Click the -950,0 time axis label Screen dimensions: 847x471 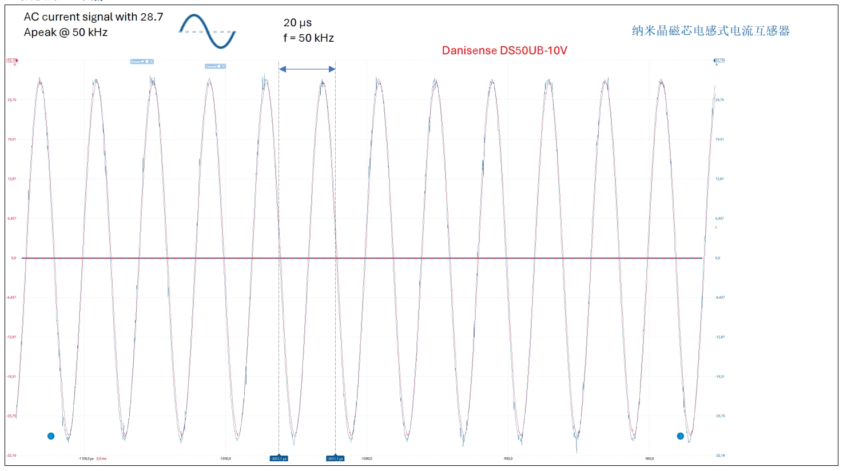coord(508,458)
